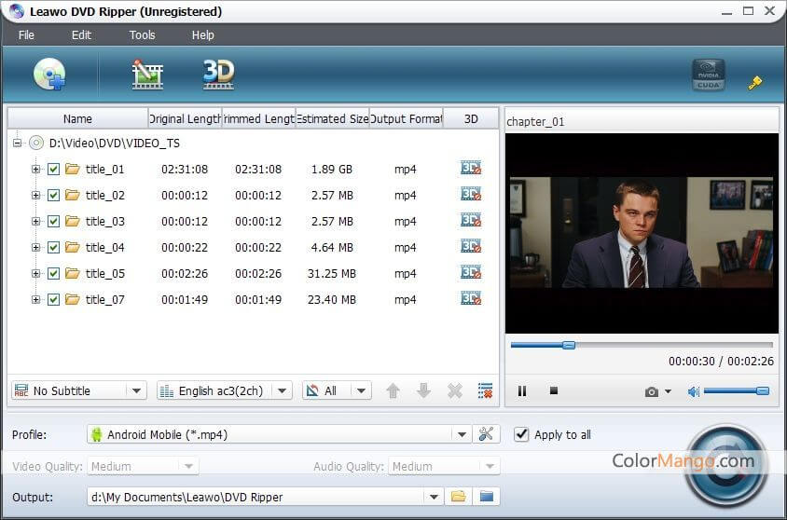Open the English ac3(2ch) audio dropdown
Image resolution: width=787 pixels, height=520 pixels.
click(224, 391)
